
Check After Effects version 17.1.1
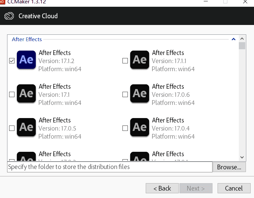point(125,61)
